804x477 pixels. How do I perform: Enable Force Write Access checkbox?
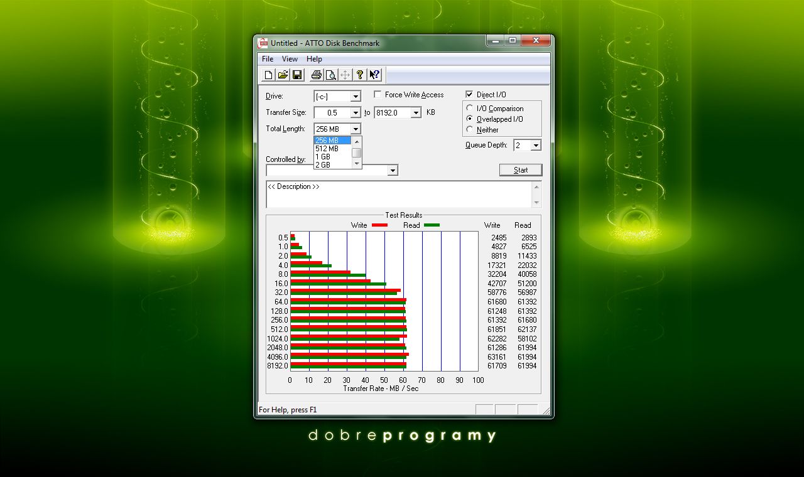click(378, 95)
